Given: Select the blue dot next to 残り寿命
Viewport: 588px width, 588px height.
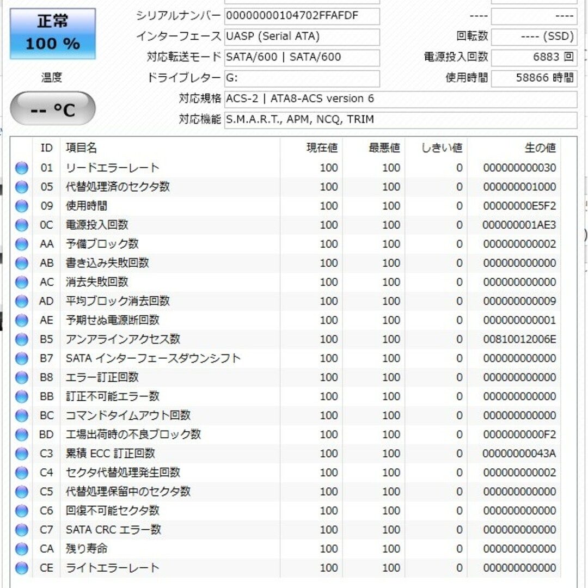Looking at the screenshot, I should pyautogui.click(x=21, y=549).
